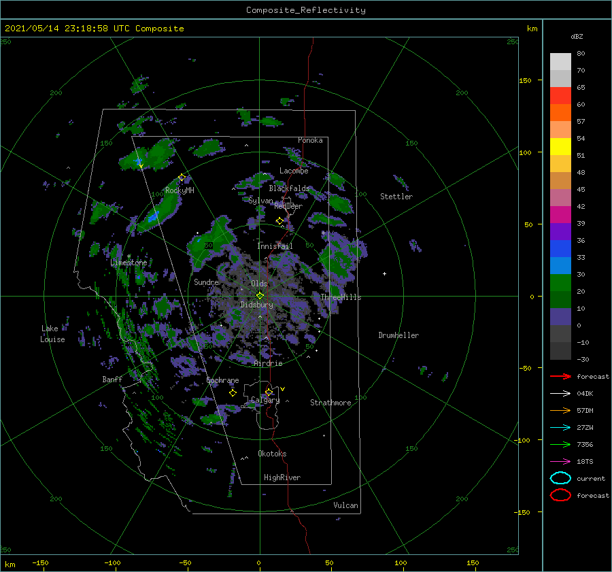Click the Calgary city label
This screenshot has width=612, height=572.
265,400
